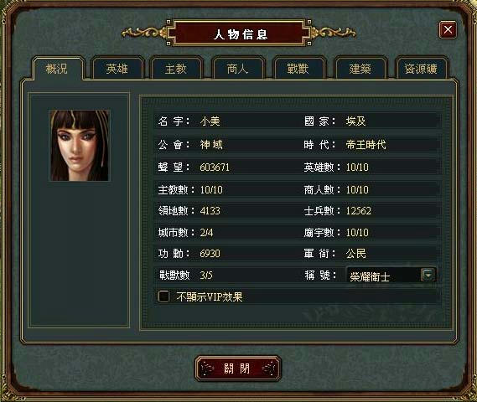Click the 公會 name 神域

click(x=211, y=145)
